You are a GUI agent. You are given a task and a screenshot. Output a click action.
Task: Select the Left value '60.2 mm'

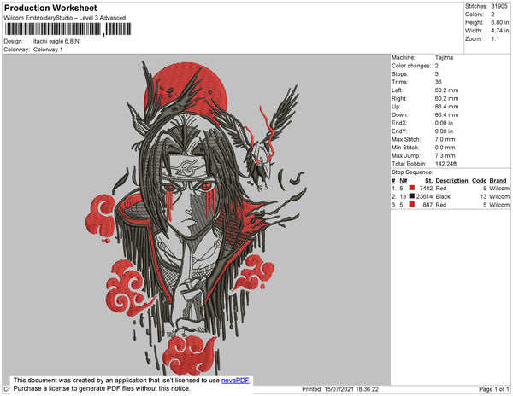point(446,90)
